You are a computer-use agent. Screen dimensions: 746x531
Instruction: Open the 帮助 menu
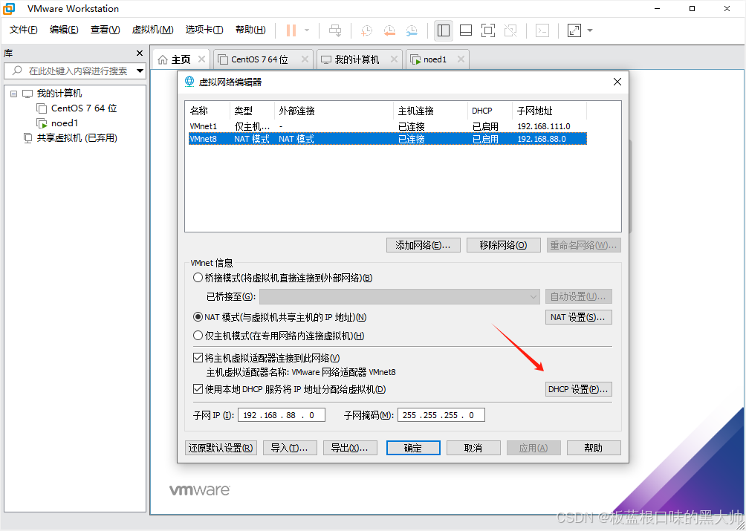[x=250, y=30]
